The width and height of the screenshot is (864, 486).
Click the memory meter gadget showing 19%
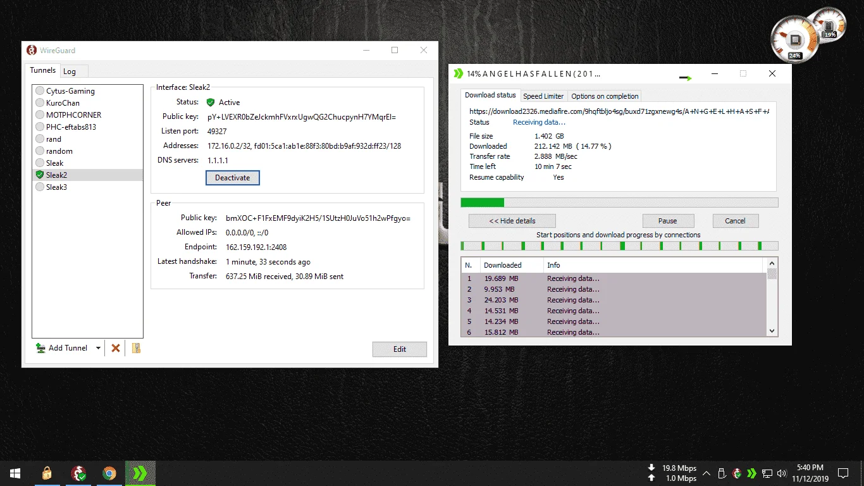coord(829,25)
